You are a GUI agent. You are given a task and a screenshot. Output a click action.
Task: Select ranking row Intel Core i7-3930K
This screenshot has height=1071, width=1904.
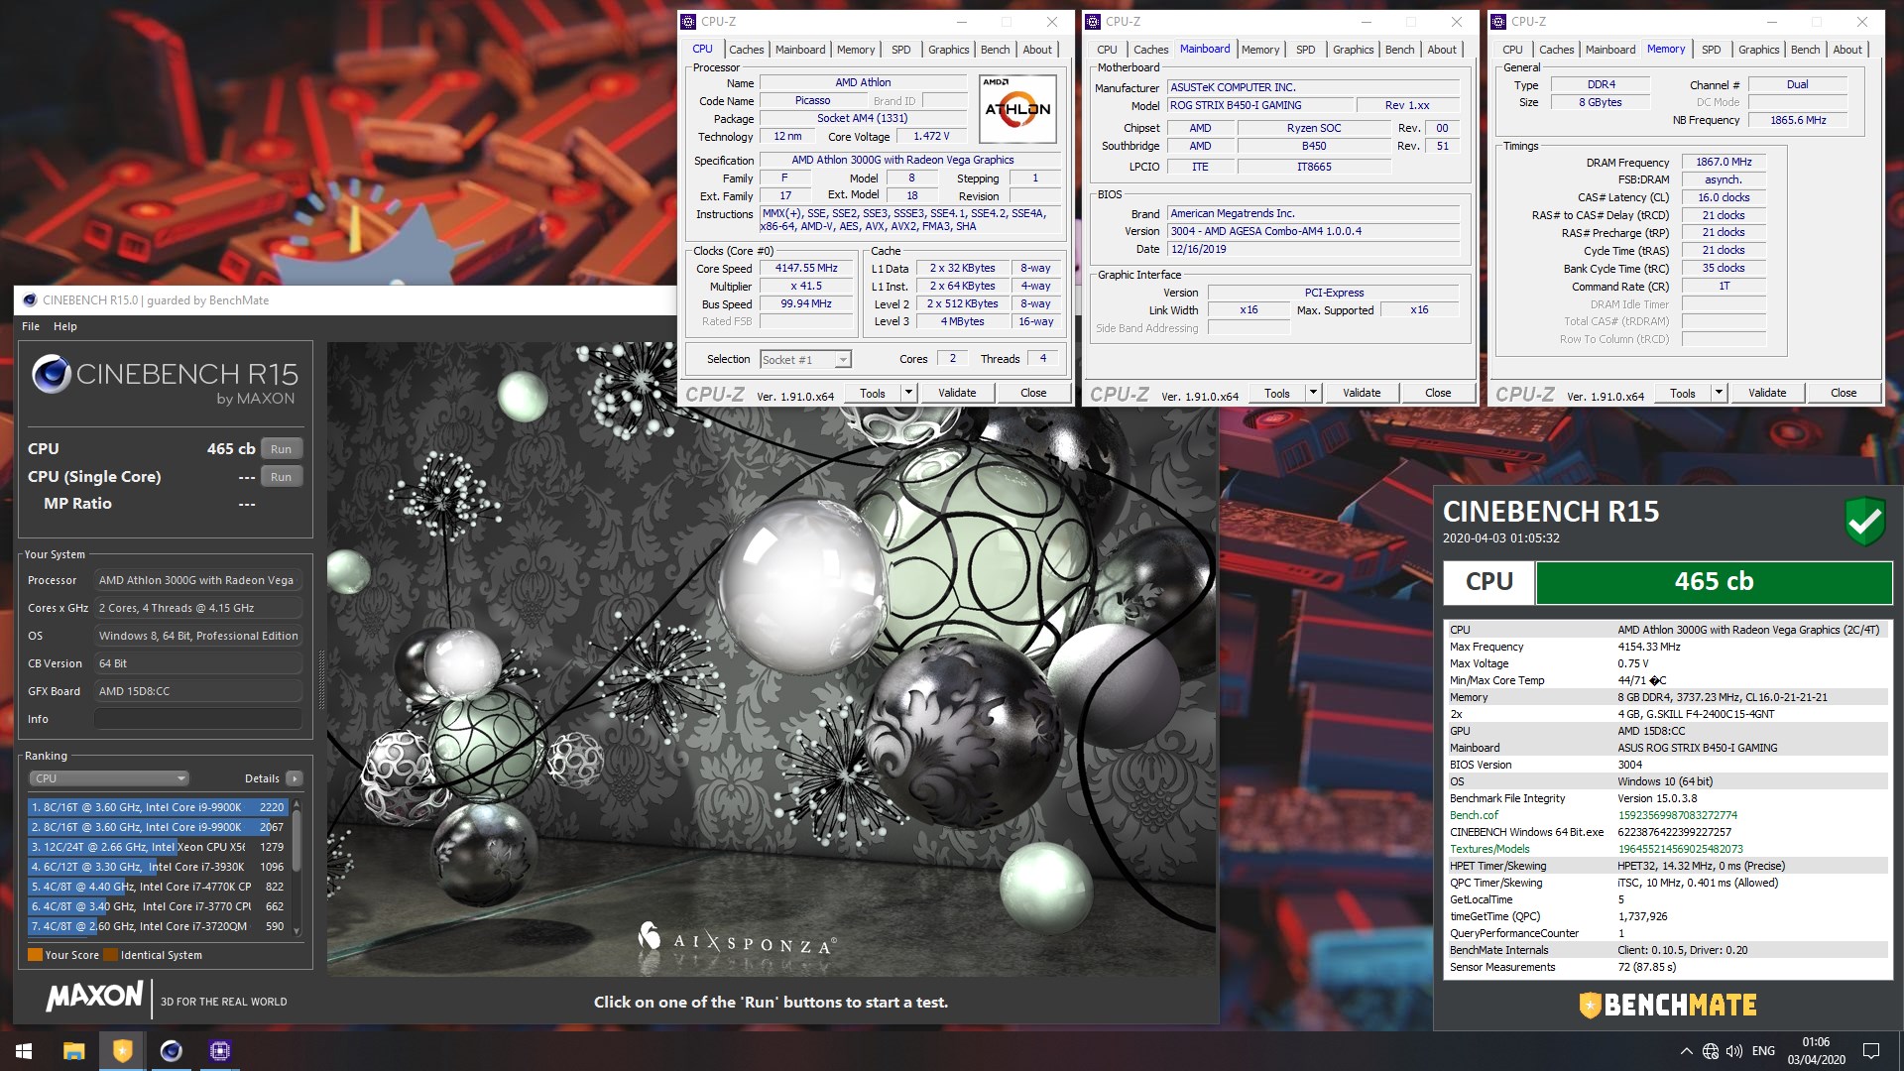coord(158,867)
